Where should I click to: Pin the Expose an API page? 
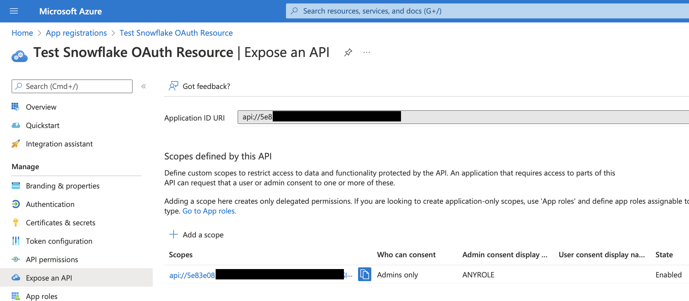[x=348, y=52]
